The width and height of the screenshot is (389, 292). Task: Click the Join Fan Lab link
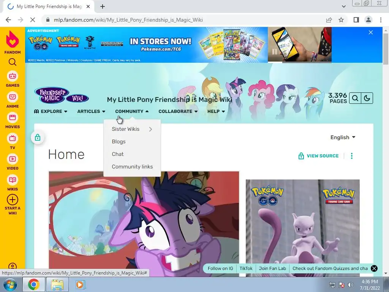point(272,268)
